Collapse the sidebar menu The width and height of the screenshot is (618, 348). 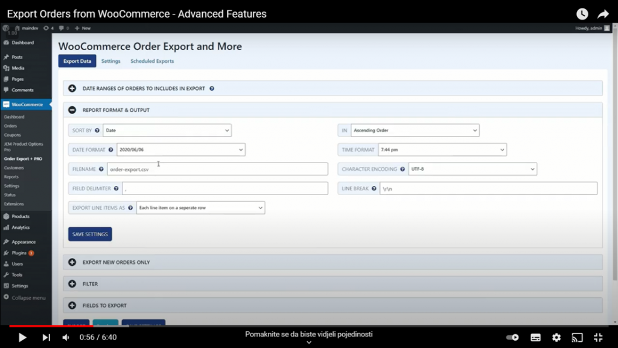tap(25, 298)
